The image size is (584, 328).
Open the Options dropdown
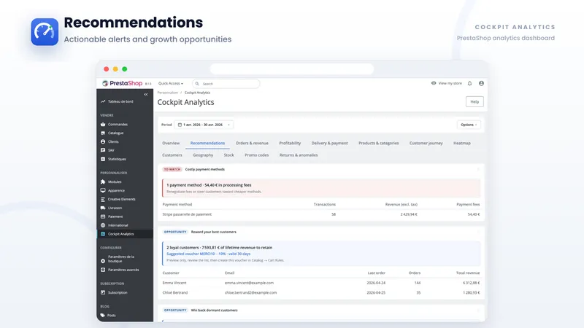tap(469, 125)
